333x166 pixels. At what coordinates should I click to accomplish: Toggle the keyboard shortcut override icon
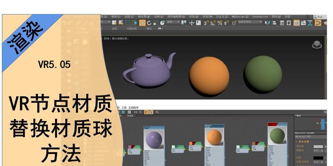click(x=199, y=23)
